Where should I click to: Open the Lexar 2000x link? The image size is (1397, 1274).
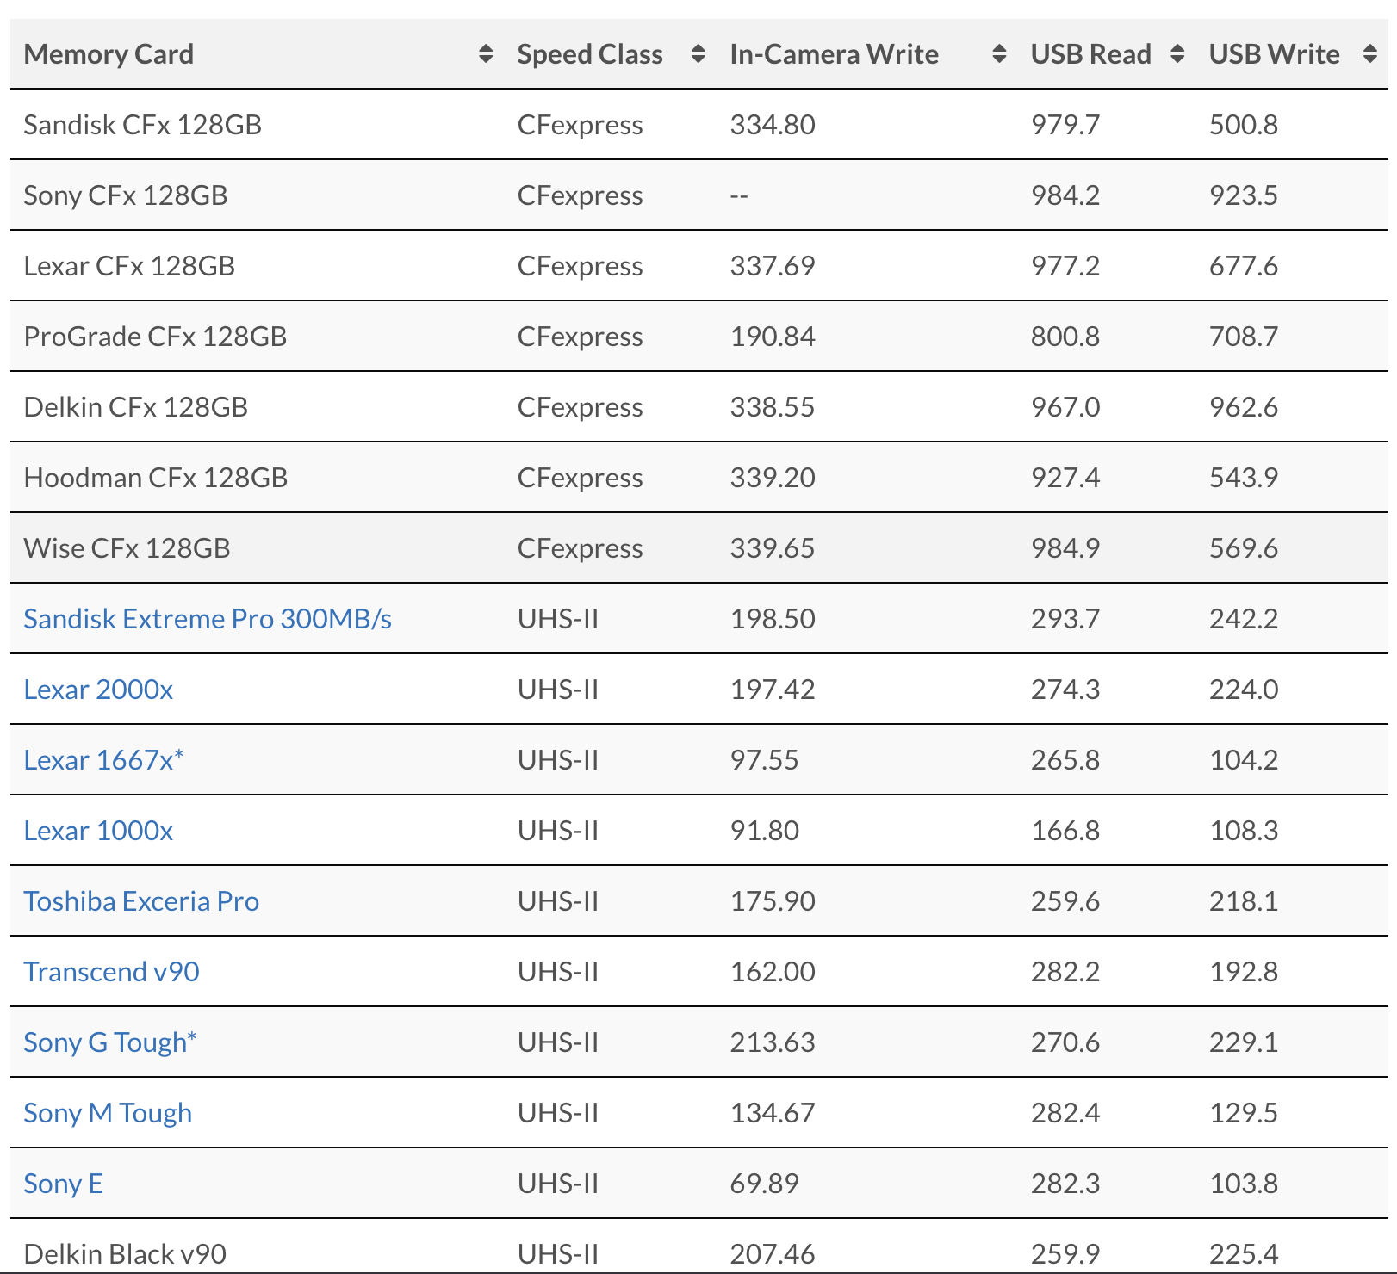pyautogui.click(x=98, y=690)
